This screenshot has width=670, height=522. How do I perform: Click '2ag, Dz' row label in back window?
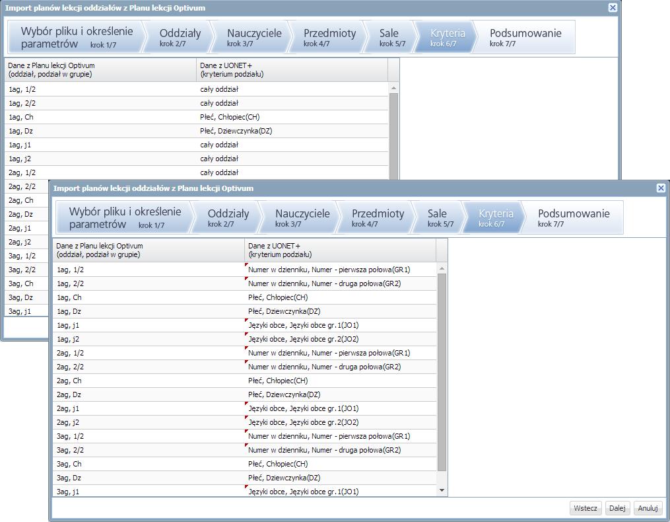point(21,214)
